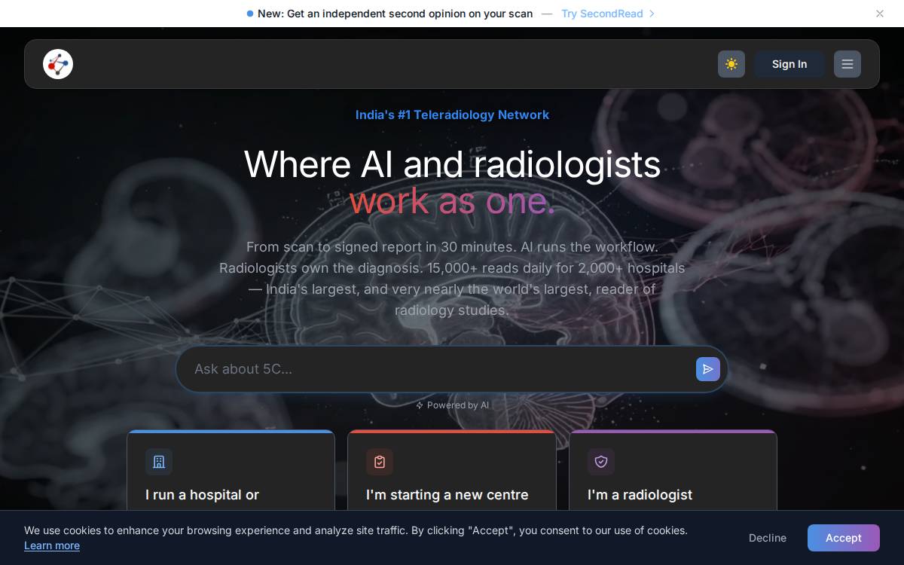The height and width of the screenshot is (565, 904).
Task: Click the gradient text work as one.
Action: point(452,201)
